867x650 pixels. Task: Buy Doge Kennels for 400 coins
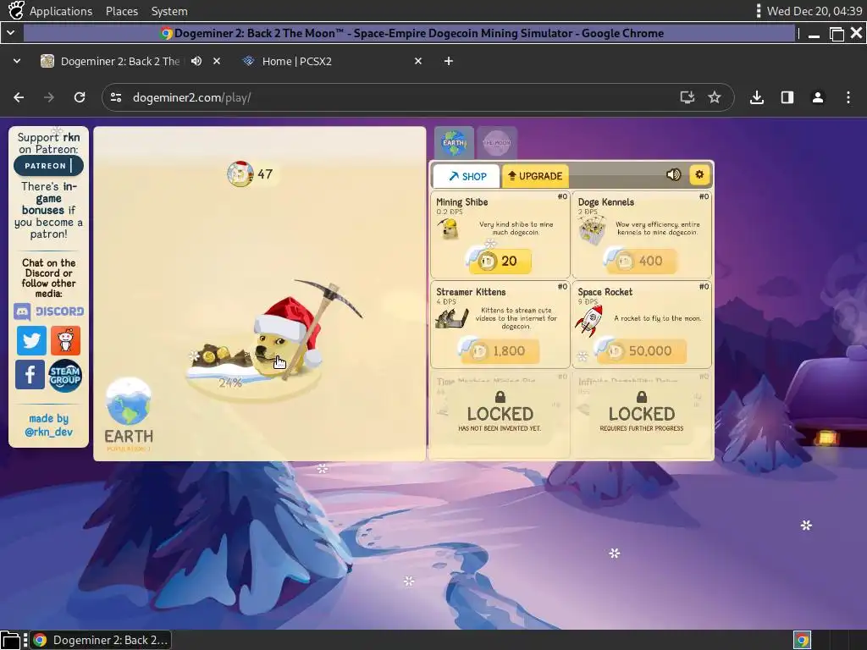point(642,261)
